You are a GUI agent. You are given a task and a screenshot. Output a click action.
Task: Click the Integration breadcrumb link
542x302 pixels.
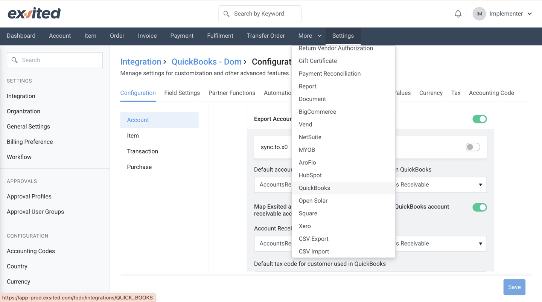pyautogui.click(x=141, y=62)
